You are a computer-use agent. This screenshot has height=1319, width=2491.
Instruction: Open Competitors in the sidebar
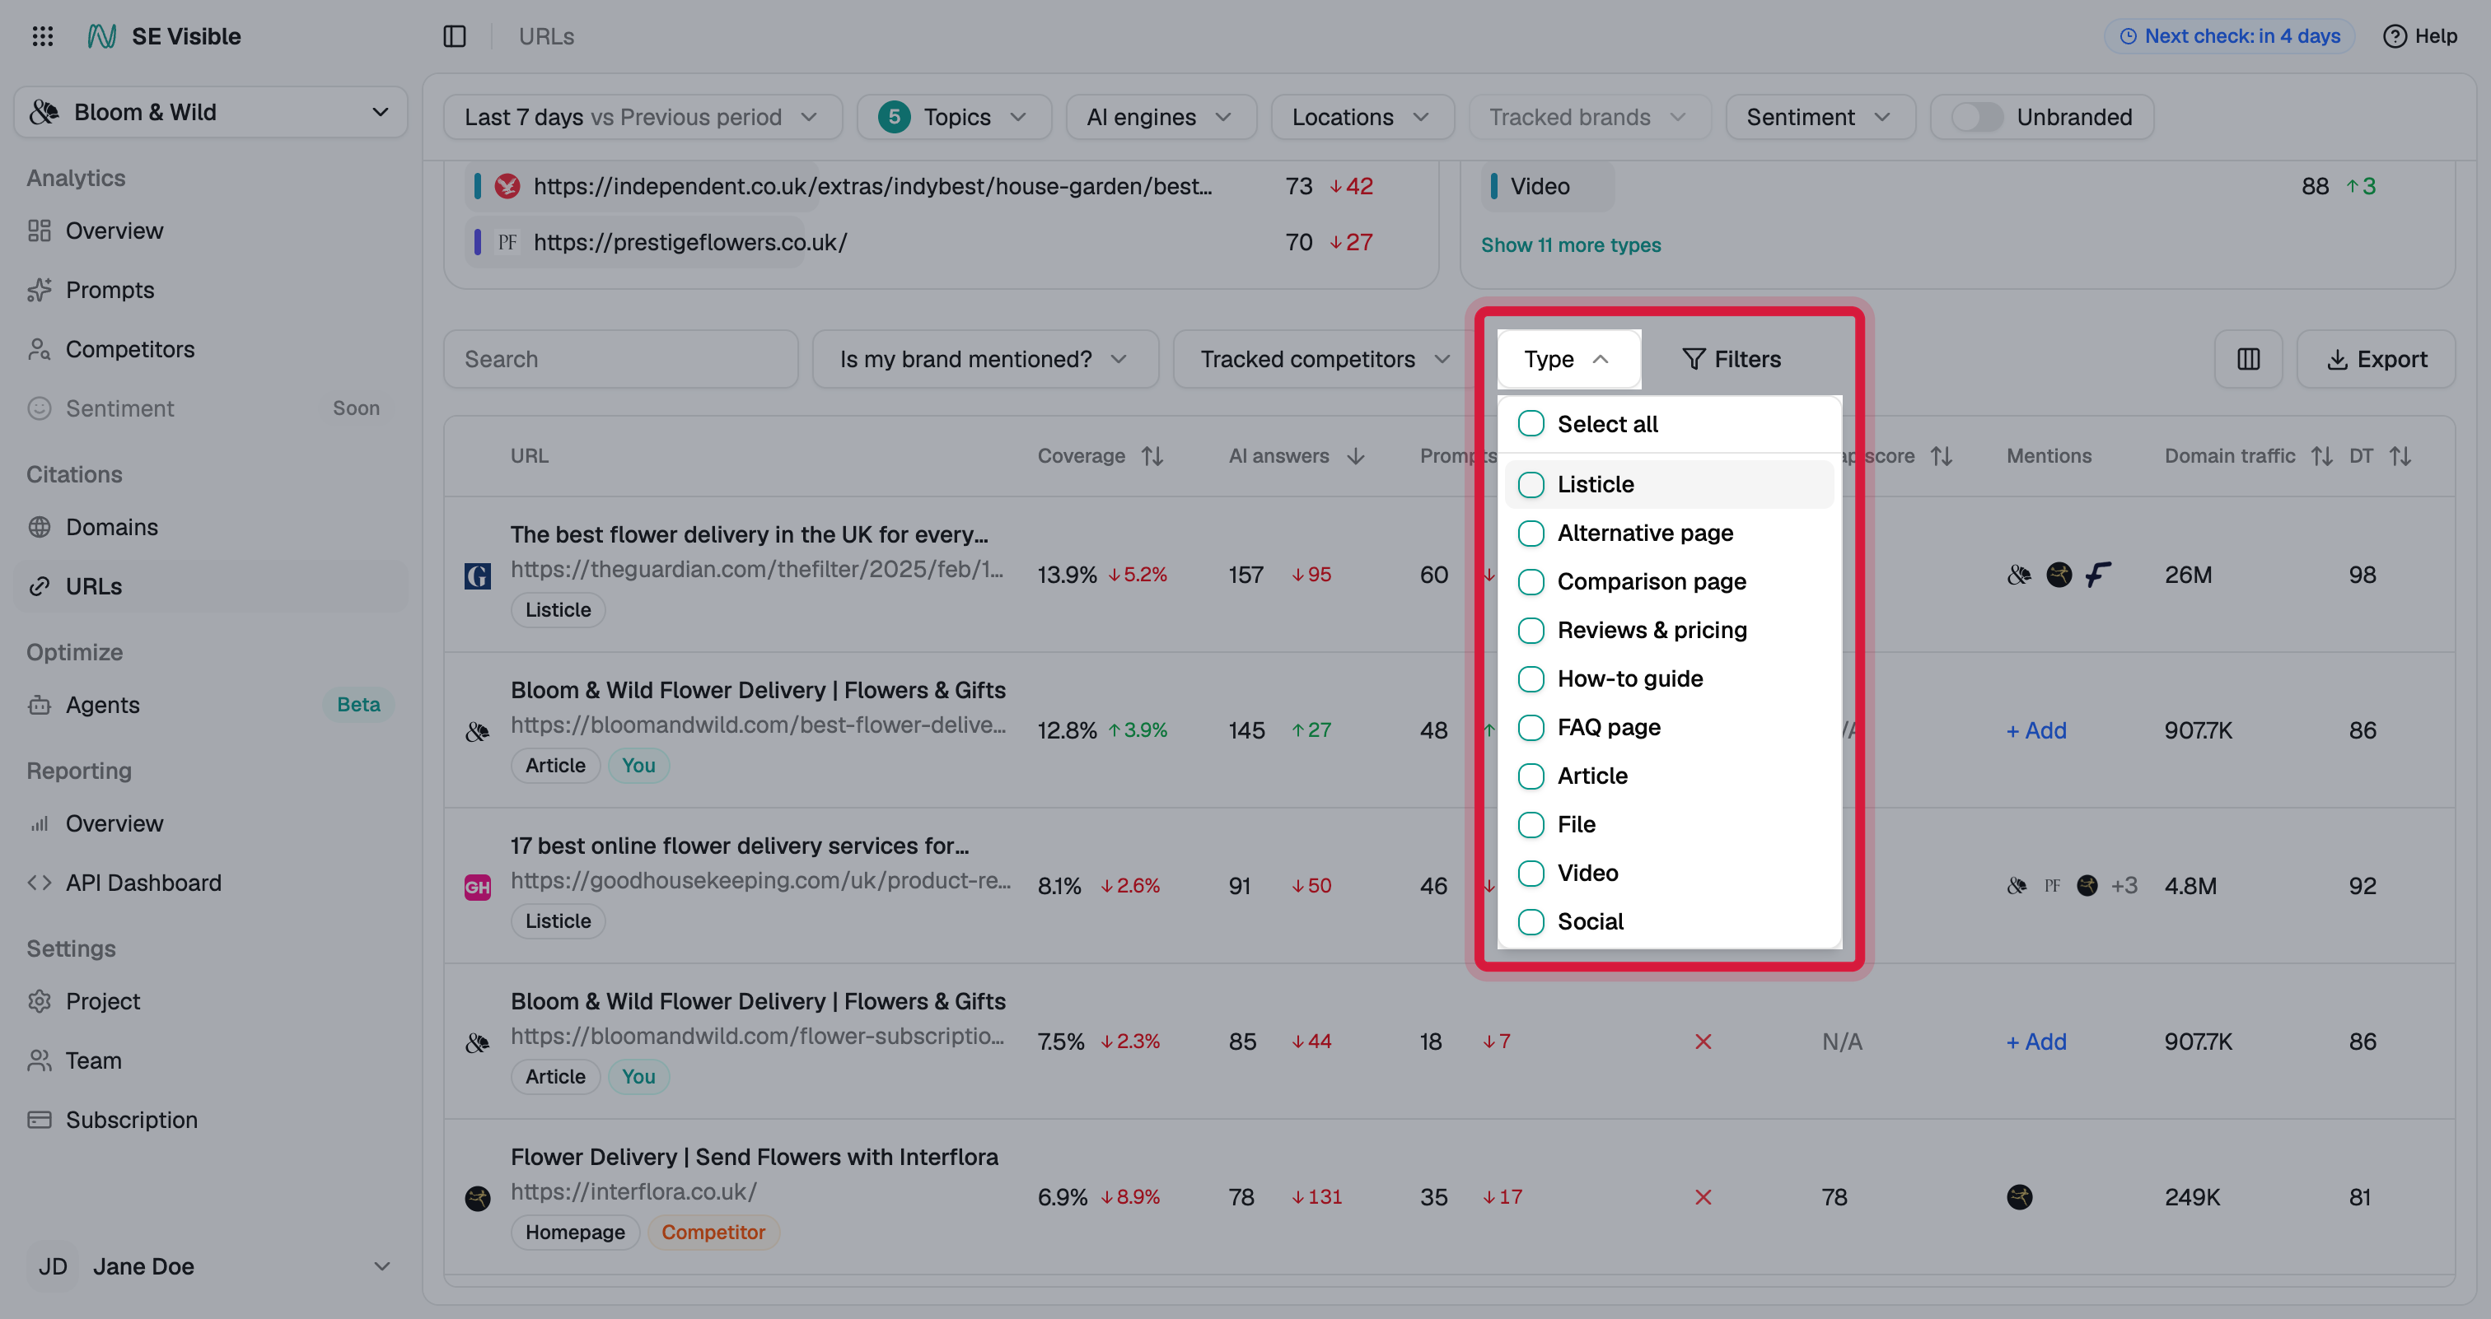coord(129,350)
